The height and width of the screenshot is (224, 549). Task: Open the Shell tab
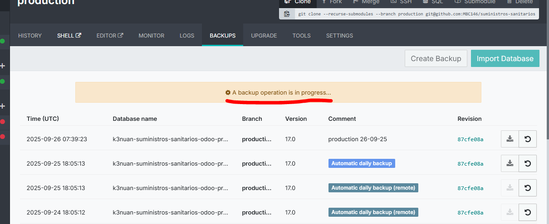[x=69, y=36]
